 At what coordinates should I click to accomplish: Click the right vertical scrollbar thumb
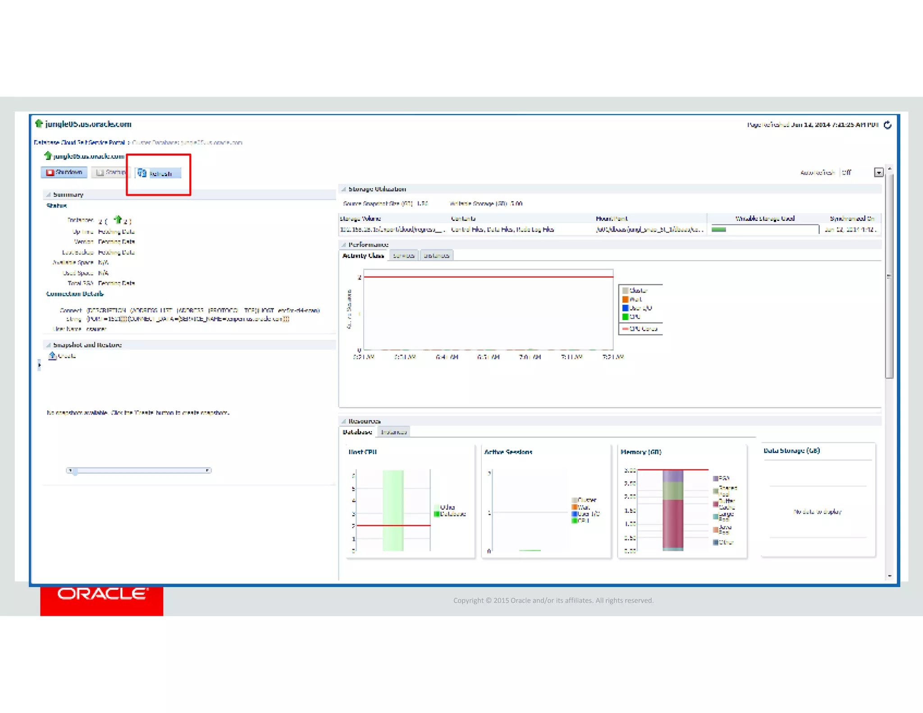[x=889, y=275]
